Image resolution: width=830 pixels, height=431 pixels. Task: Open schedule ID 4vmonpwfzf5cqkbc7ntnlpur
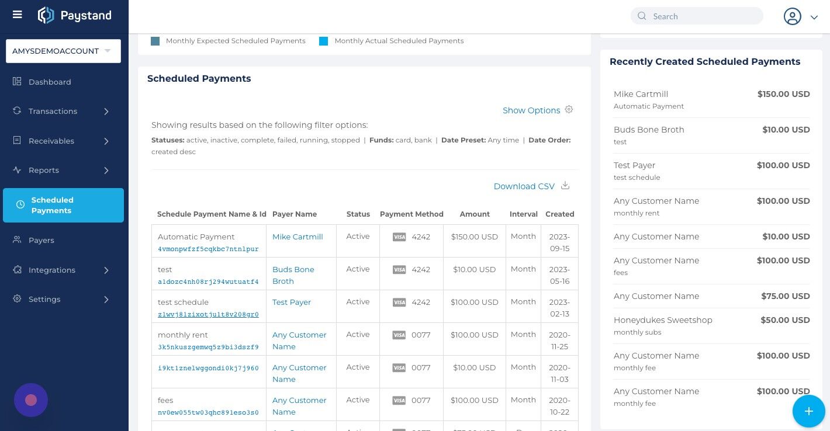pos(208,249)
